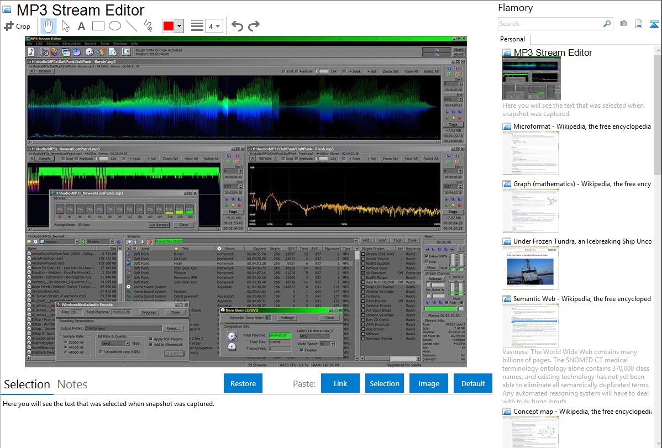Image resolution: width=662 pixels, height=448 pixels.
Task: Click the music note icon in MP3 Stream Editor toolbar
Action: (31, 51)
